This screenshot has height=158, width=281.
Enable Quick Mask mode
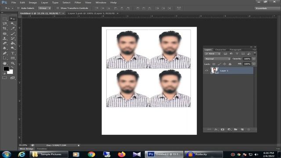tap(5, 78)
